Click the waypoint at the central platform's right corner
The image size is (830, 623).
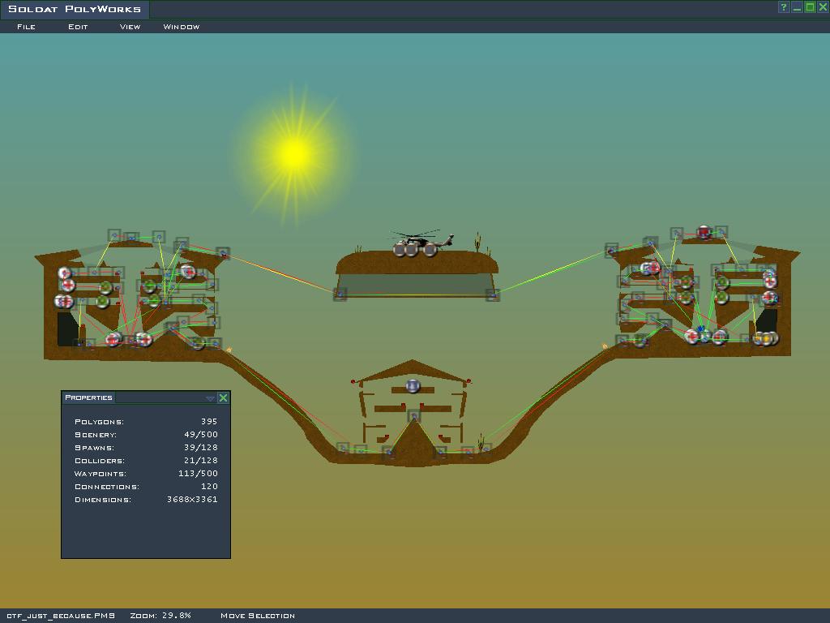(x=492, y=294)
